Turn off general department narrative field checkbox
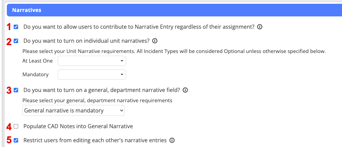This screenshot has height=147, width=342. 16,90
